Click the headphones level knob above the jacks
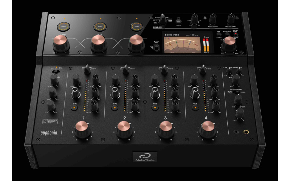Image resolution: width=290 pixels, height=181 pixels. (240, 113)
